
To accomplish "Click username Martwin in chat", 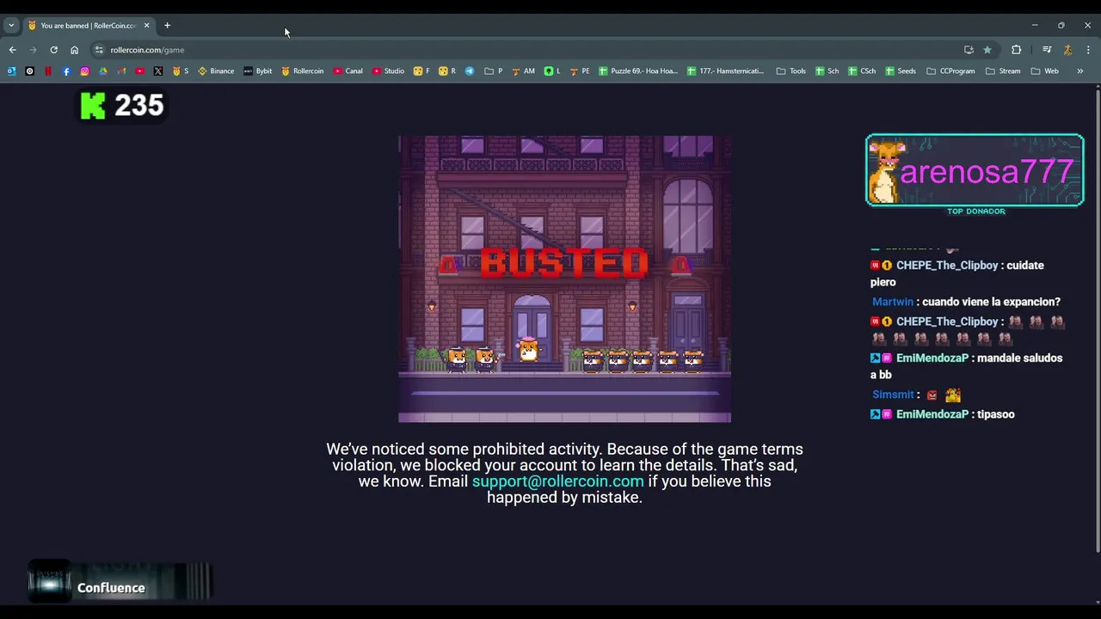I will (893, 302).
